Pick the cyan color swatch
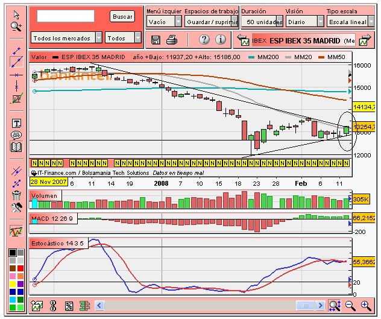Viewport: 381px width, 319px height. pos(13,299)
